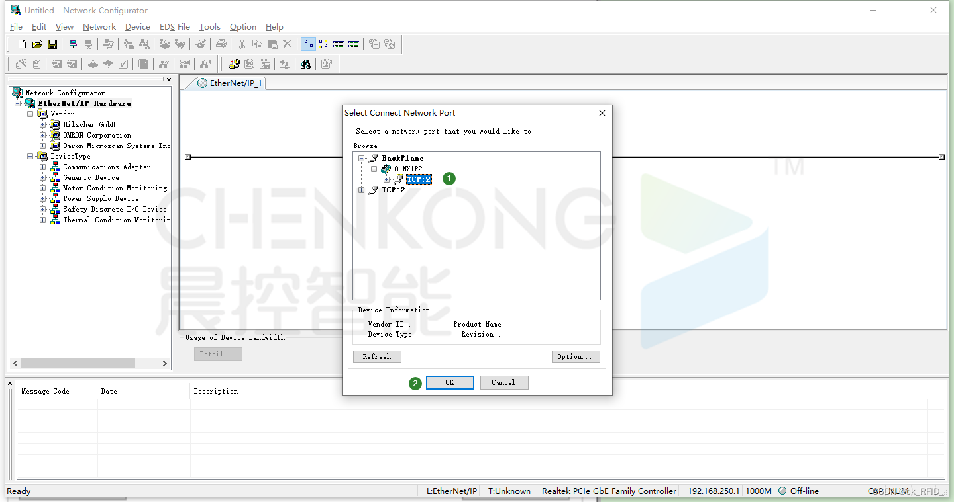Confirm port selection with OK
The image size is (954, 502).
450,382
